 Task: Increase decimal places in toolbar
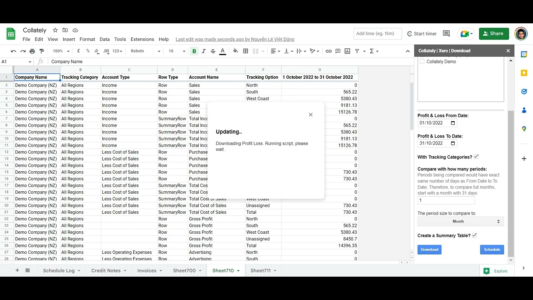pyautogui.click(x=106, y=51)
